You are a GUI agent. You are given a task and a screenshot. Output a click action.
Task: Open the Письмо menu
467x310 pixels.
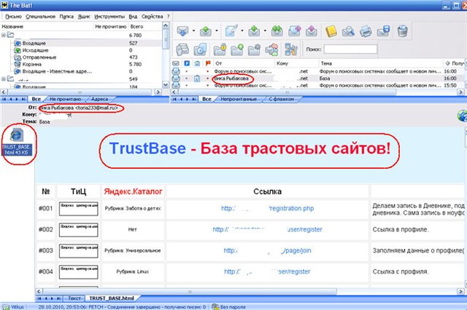(13, 16)
